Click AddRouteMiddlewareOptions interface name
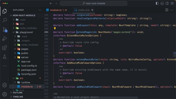This screenshot has height=99, width=176. click(84, 63)
